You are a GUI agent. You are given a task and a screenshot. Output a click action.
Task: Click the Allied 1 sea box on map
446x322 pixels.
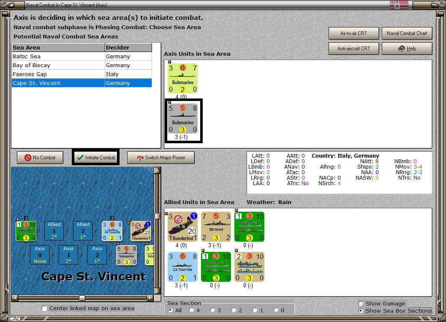click(54, 231)
